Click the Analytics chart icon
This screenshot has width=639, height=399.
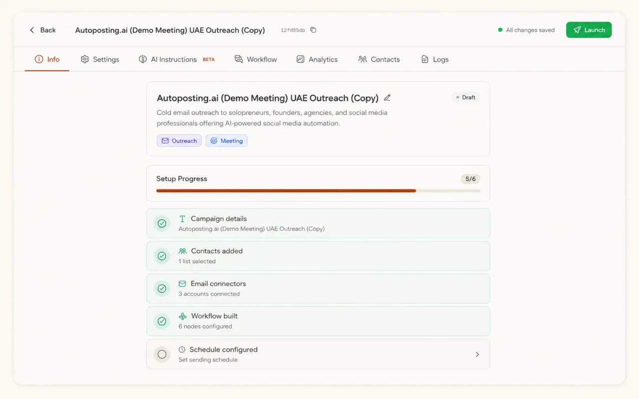301,59
